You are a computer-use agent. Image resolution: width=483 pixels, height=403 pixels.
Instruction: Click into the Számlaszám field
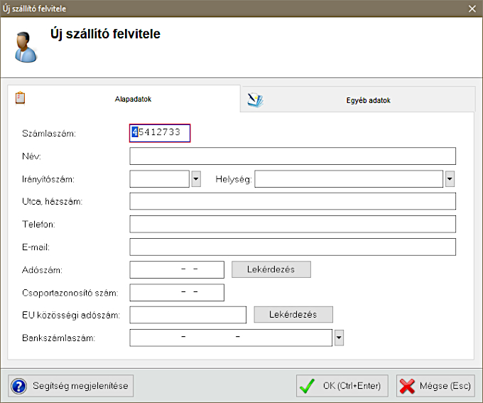point(161,133)
